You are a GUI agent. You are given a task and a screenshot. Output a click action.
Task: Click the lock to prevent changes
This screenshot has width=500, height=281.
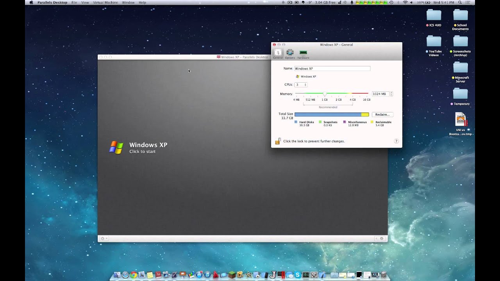(278, 141)
